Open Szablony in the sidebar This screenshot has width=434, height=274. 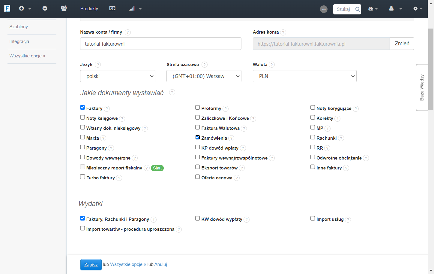(19, 27)
